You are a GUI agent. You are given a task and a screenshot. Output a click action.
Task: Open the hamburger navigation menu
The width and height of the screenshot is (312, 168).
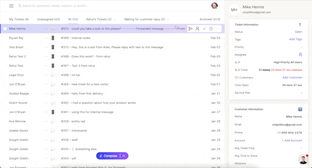coord(11,6)
